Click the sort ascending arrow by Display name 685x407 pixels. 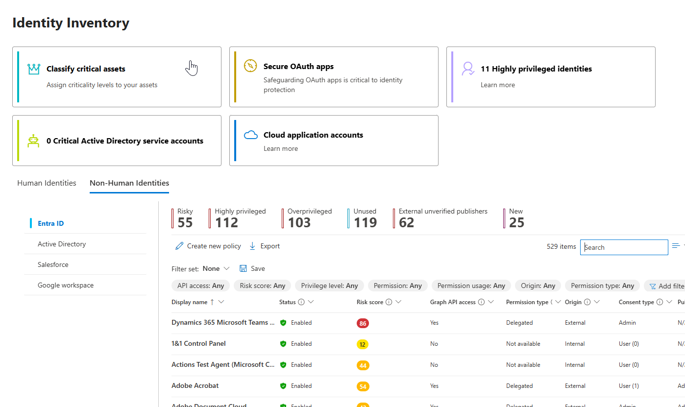click(212, 302)
